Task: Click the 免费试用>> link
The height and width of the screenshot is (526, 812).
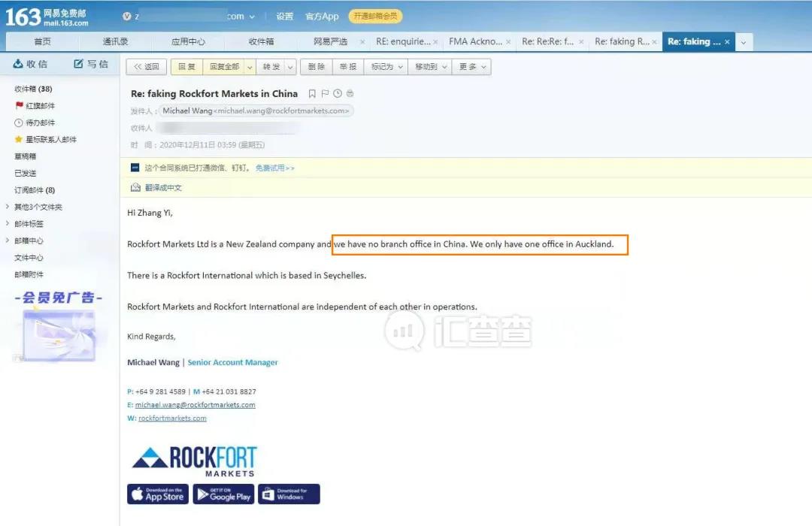Action: (x=275, y=168)
